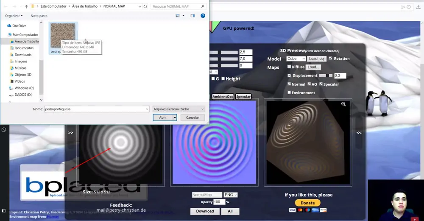
Task: Switch to the AmbientOcc tab
Action: pyautogui.click(x=223, y=97)
